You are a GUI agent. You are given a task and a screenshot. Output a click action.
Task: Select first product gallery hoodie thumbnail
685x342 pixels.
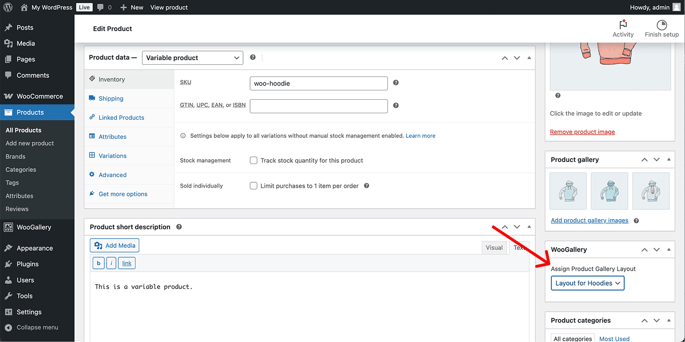tap(568, 191)
